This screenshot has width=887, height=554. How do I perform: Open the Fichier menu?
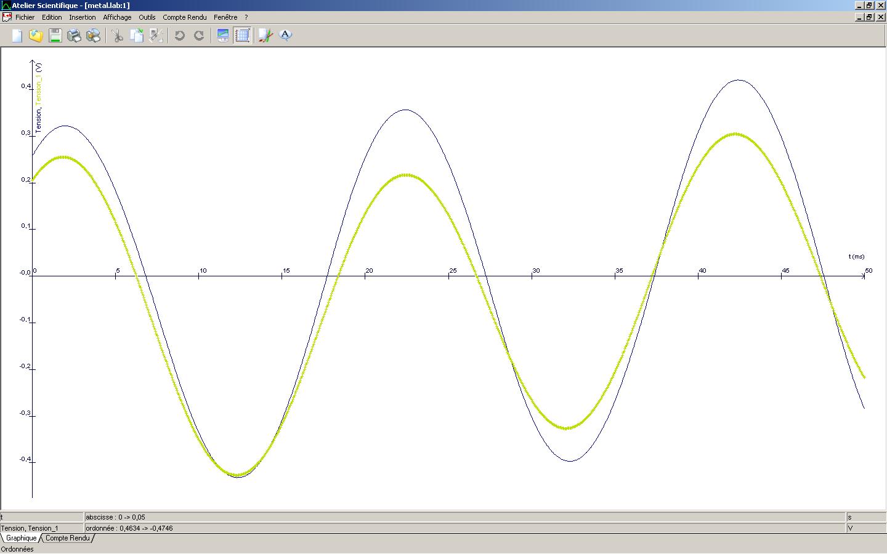click(x=25, y=17)
